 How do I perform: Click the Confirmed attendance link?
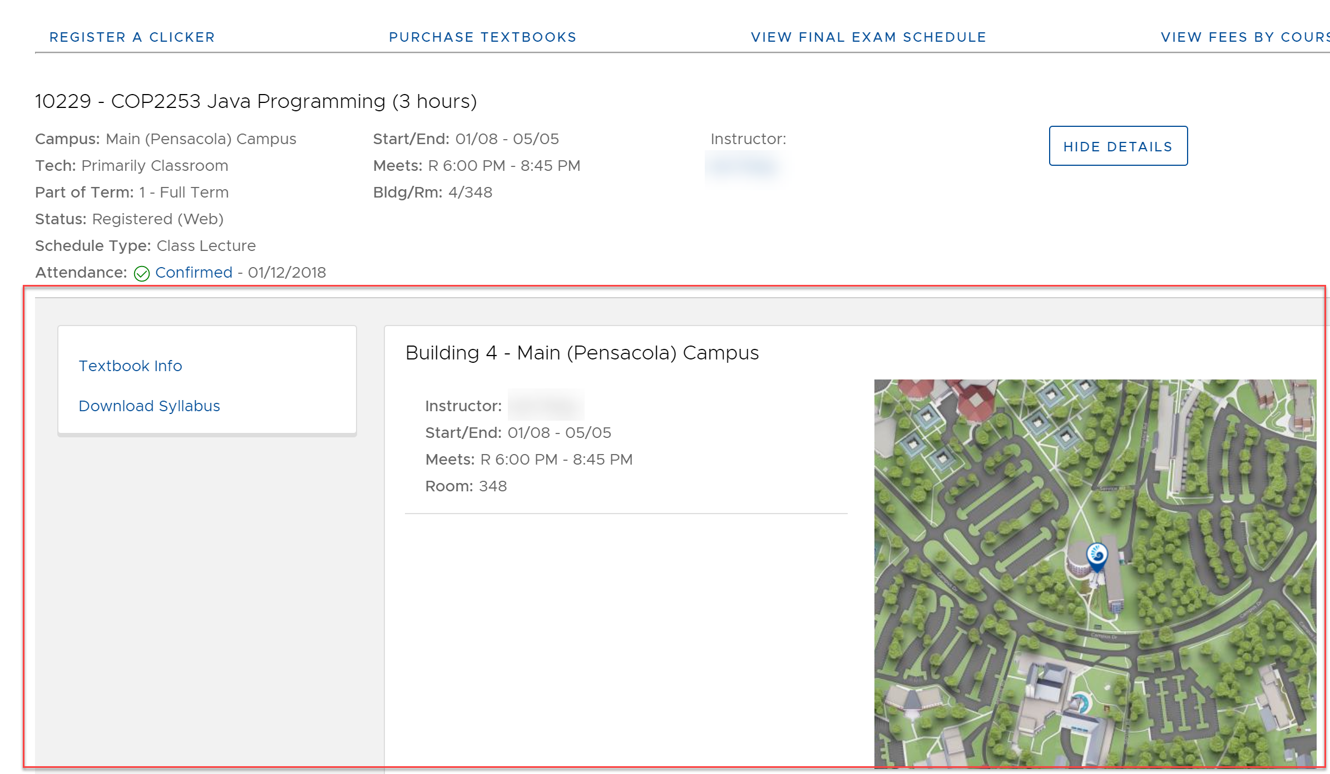tap(194, 273)
